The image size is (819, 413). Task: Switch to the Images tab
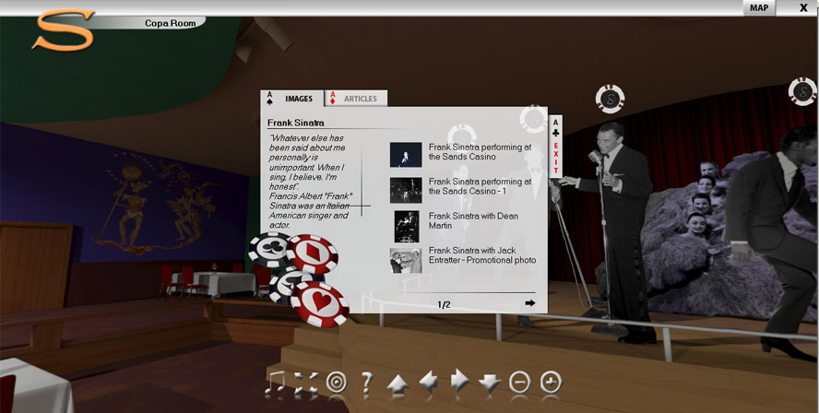292,98
